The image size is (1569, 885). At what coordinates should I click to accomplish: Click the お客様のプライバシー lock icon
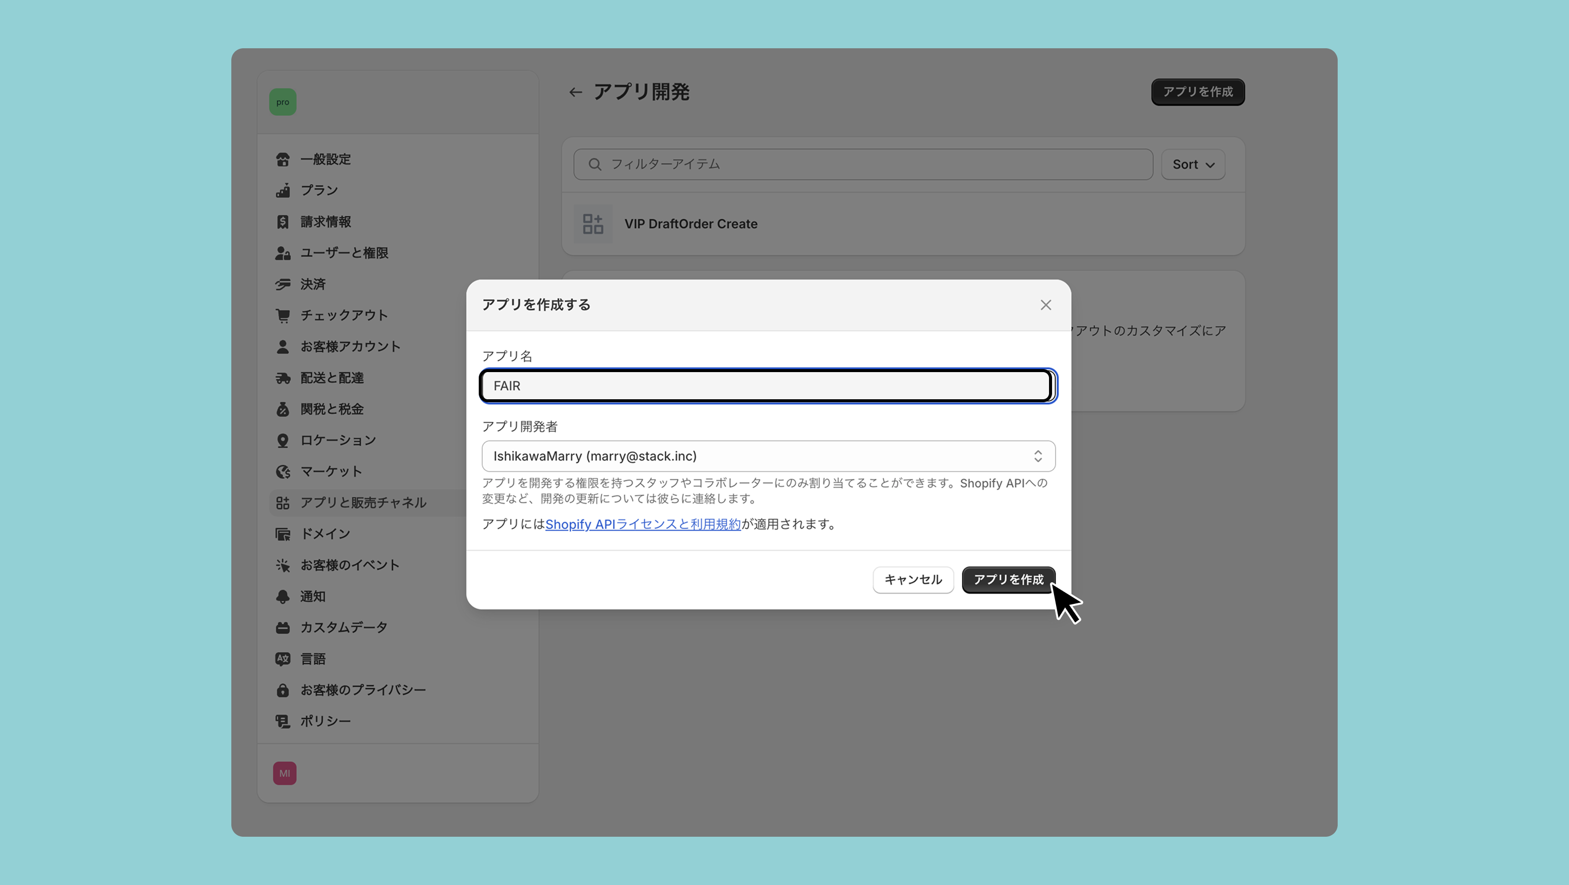[x=283, y=690]
